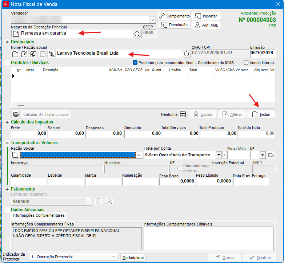Screen dimensions: 284x263
Task: Click Peso Bruto field
Action: tap(177, 181)
